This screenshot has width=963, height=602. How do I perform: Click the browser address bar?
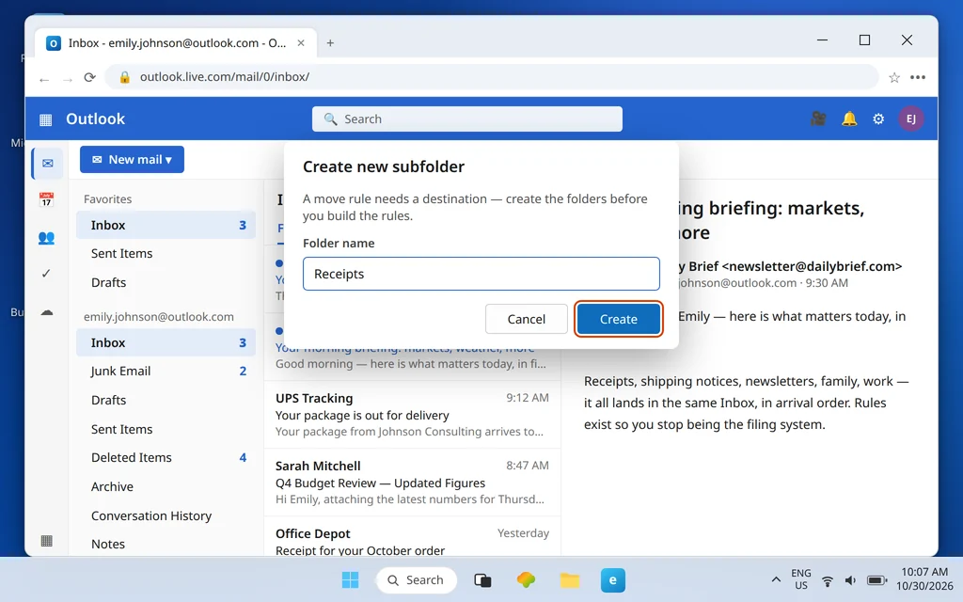(x=491, y=77)
